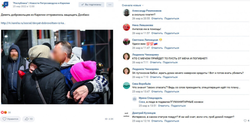
Task: Open Александр Ремянников's avatar
Action: [127, 12]
